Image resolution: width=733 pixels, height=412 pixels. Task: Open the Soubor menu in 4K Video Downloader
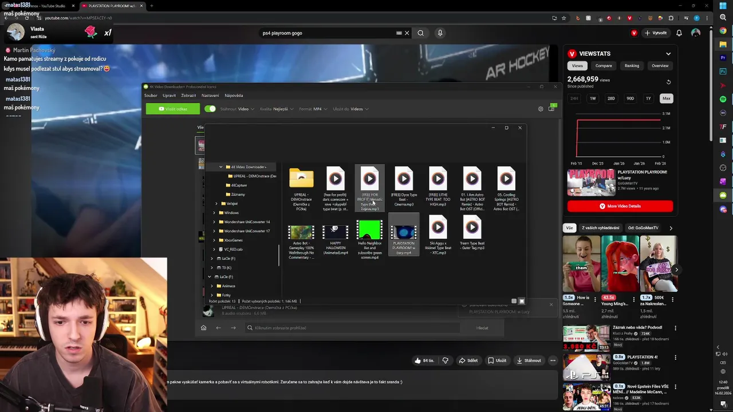[x=151, y=96]
